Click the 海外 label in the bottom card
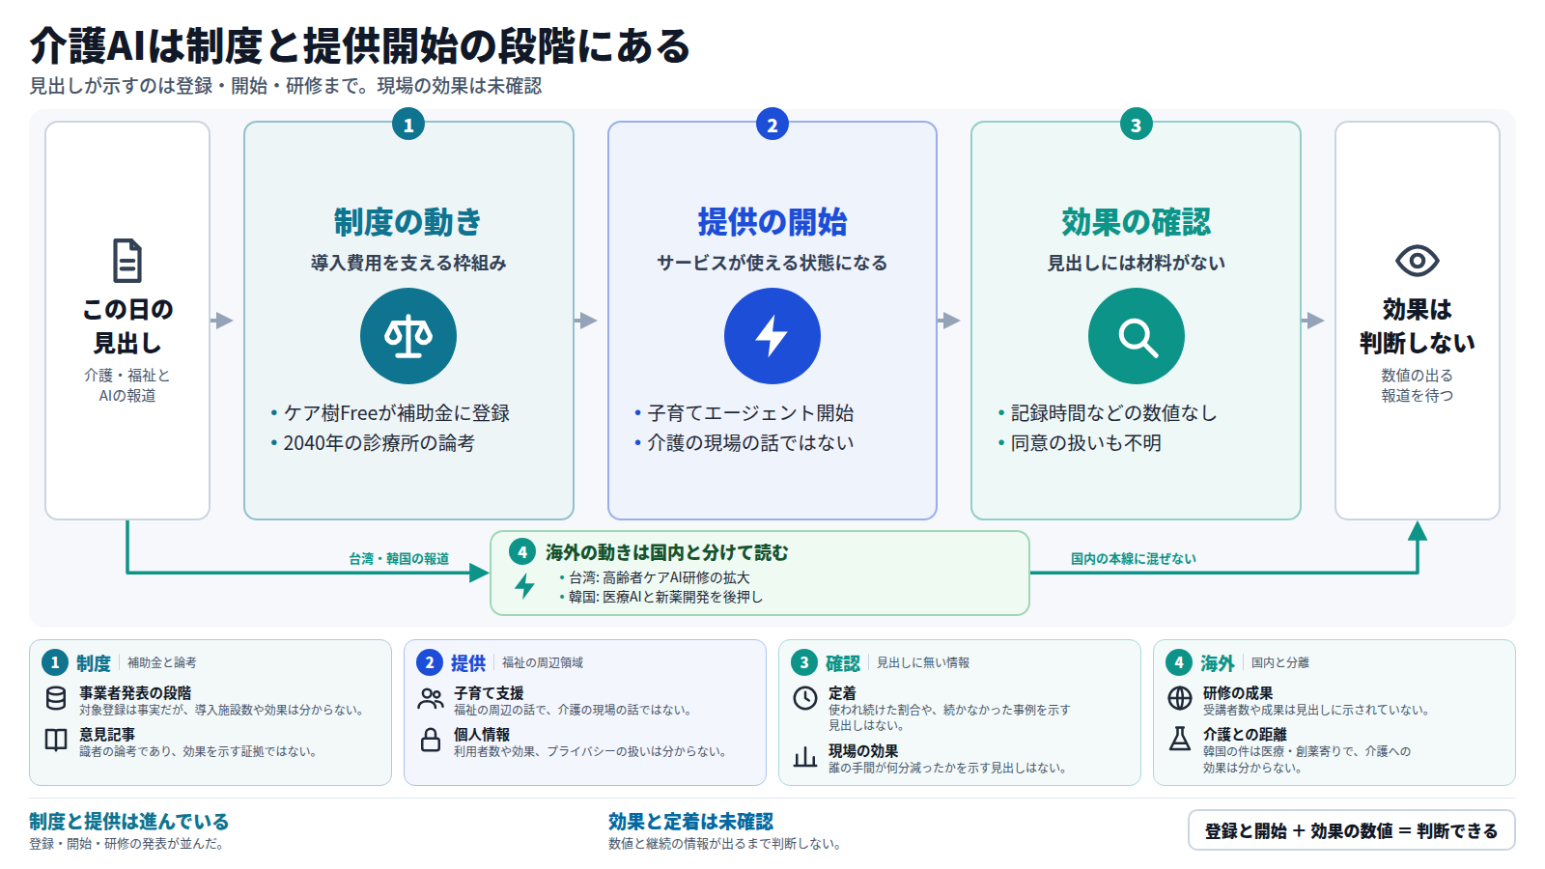The height and width of the screenshot is (869, 1545). pos(1218,663)
